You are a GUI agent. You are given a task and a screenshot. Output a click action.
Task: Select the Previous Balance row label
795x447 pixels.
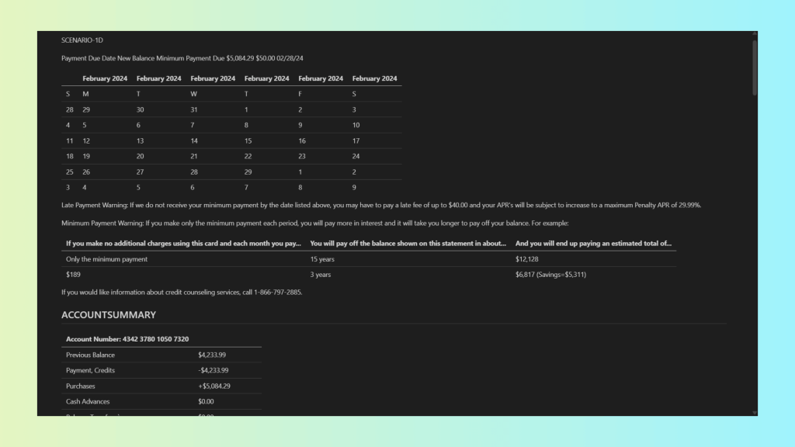coord(90,355)
